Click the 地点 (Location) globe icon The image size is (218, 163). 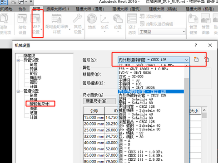(x=92, y=19)
